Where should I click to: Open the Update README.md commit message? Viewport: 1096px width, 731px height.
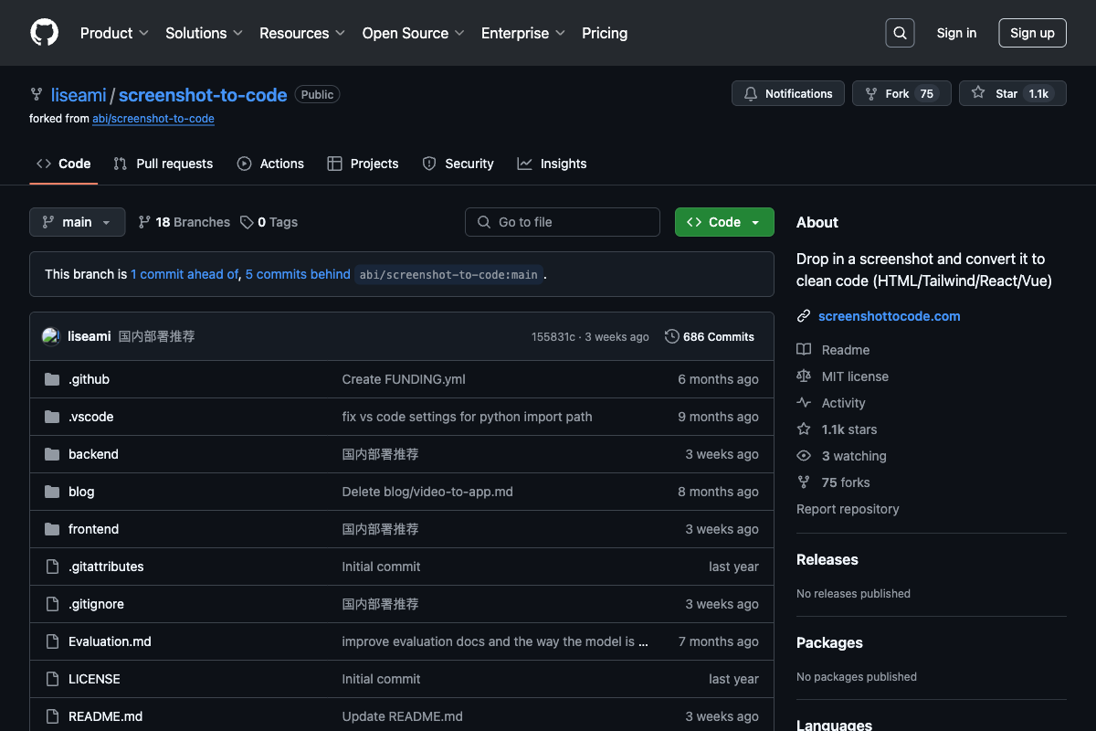coord(402,716)
